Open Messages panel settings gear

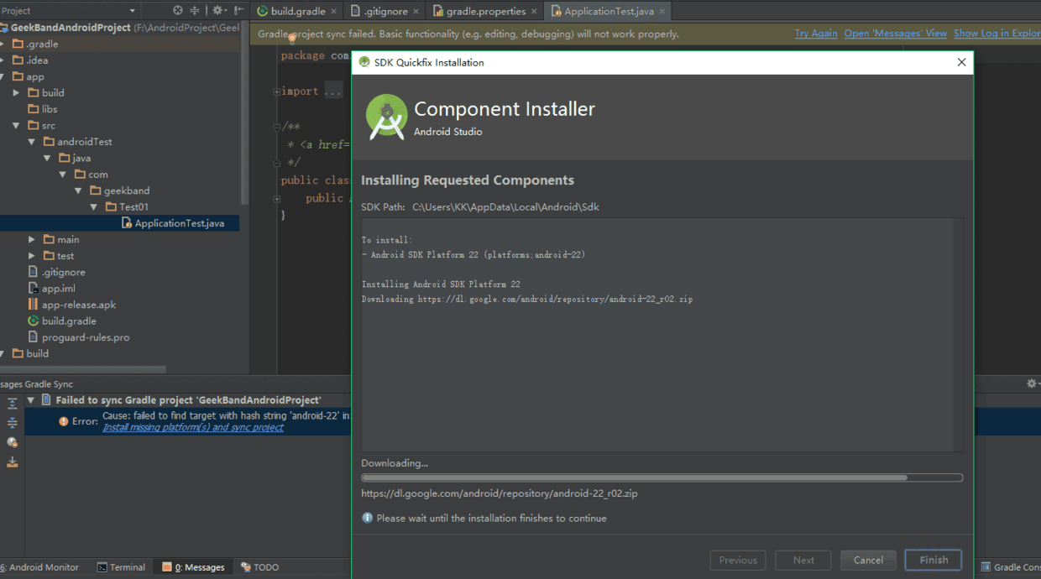pyautogui.click(x=1032, y=383)
